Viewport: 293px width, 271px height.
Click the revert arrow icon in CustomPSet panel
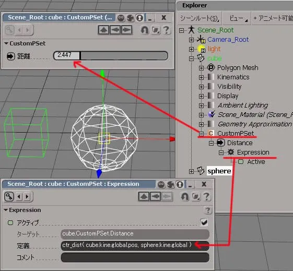pyautogui.click(x=144, y=30)
